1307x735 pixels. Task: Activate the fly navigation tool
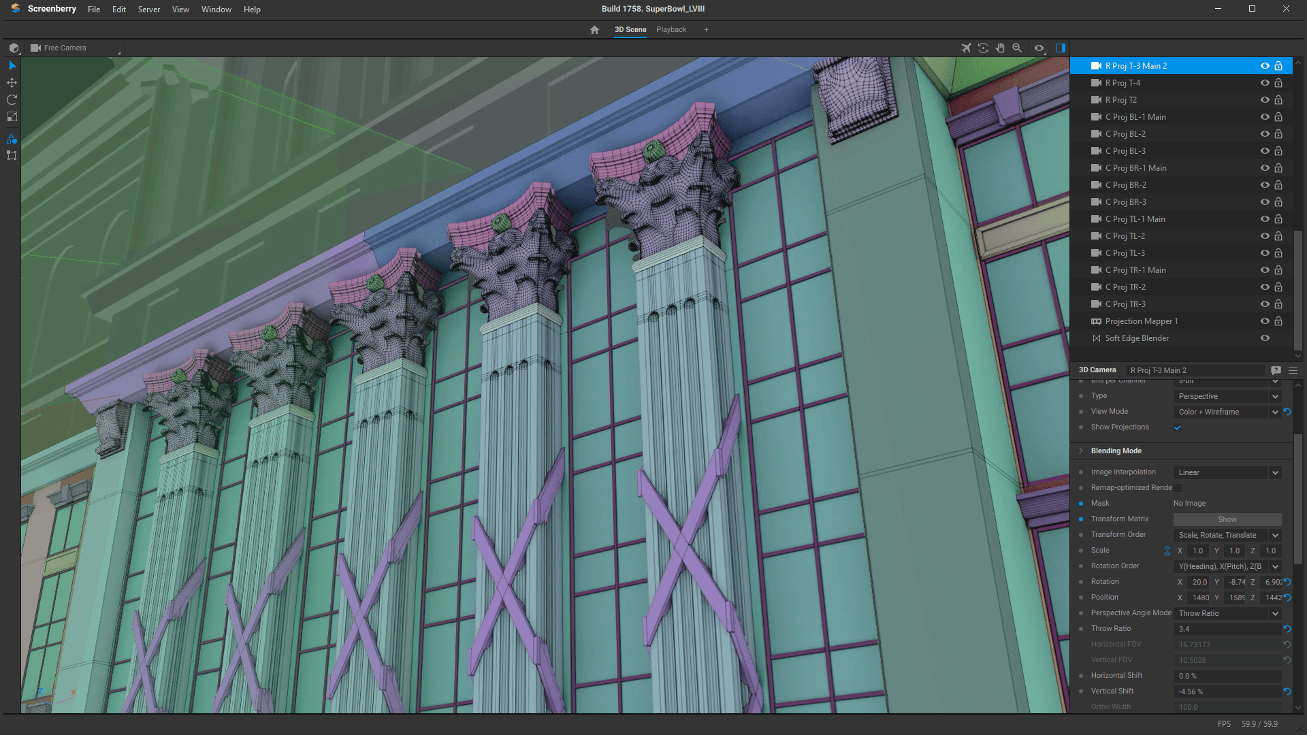coord(966,48)
